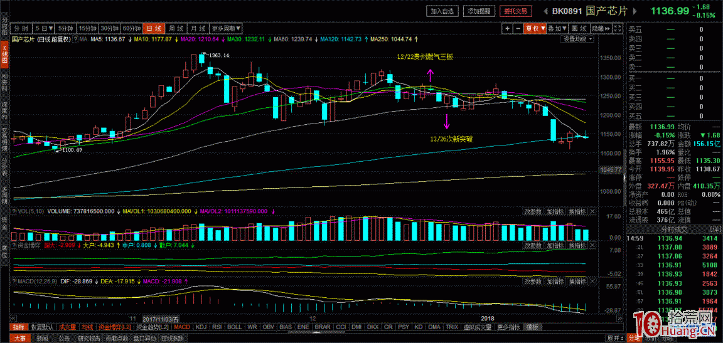The height and width of the screenshot is (343, 723).
Task: Switch chart to 周线 weekly period
Action: click(176, 29)
